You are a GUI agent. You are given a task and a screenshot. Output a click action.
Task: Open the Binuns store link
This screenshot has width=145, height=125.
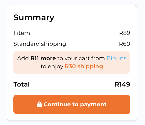pos(116,58)
